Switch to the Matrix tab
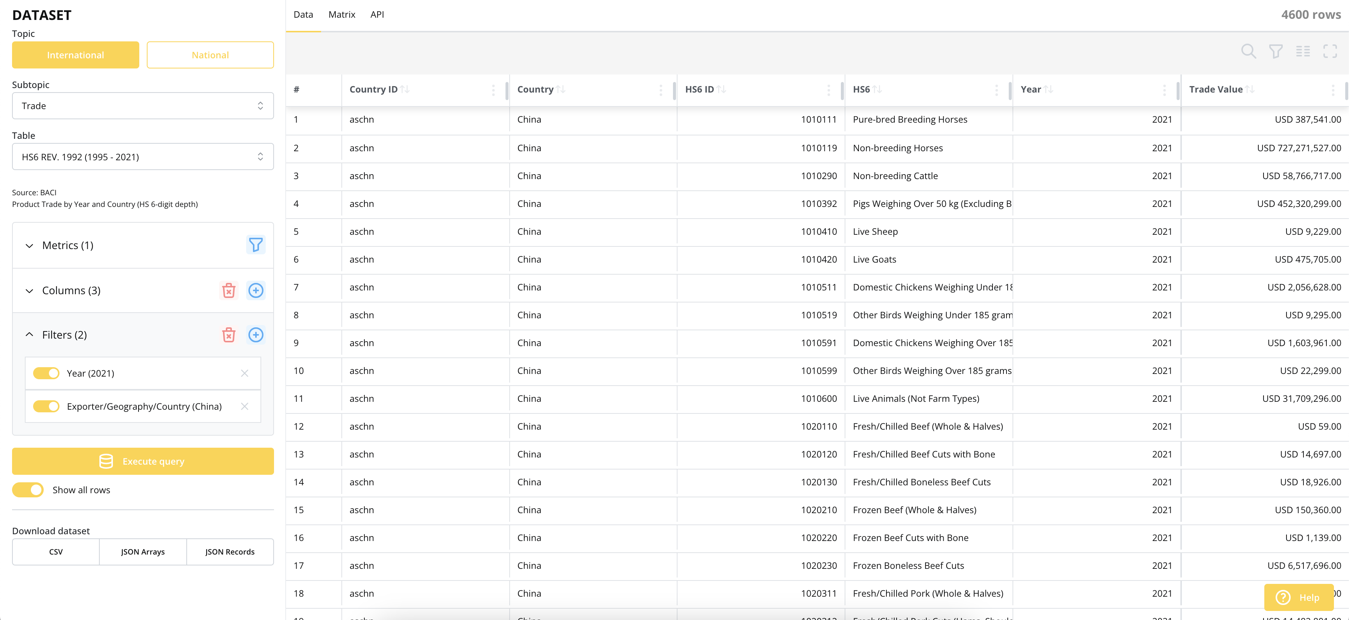This screenshot has width=1349, height=620. [x=341, y=15]
